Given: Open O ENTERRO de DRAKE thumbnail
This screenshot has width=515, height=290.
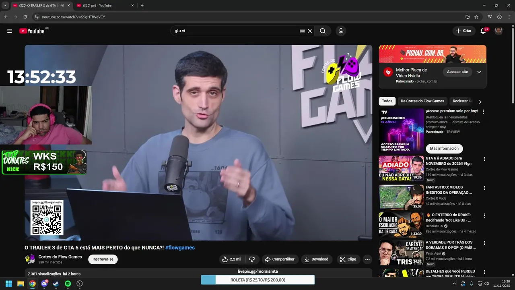Looking at the screenshot, I should pyautogui.click(x=401, y=224).
